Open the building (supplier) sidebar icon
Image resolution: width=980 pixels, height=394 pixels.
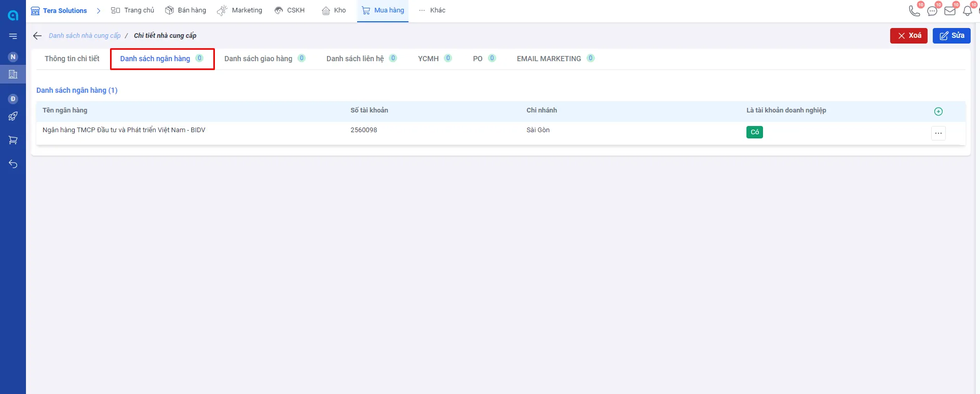click(13, 74)
